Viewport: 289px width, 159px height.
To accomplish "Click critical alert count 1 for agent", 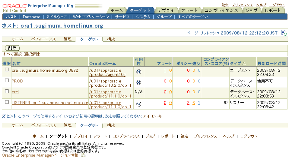I will coord(165,70).
